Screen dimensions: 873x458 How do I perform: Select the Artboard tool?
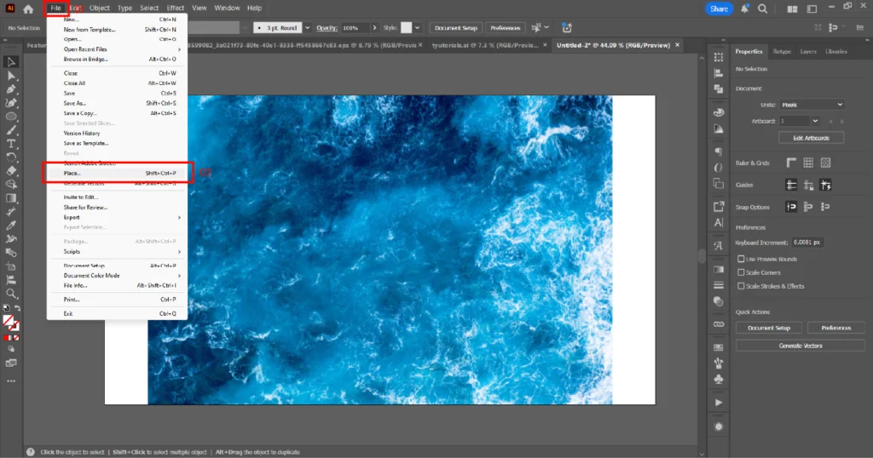pos(10,266)
